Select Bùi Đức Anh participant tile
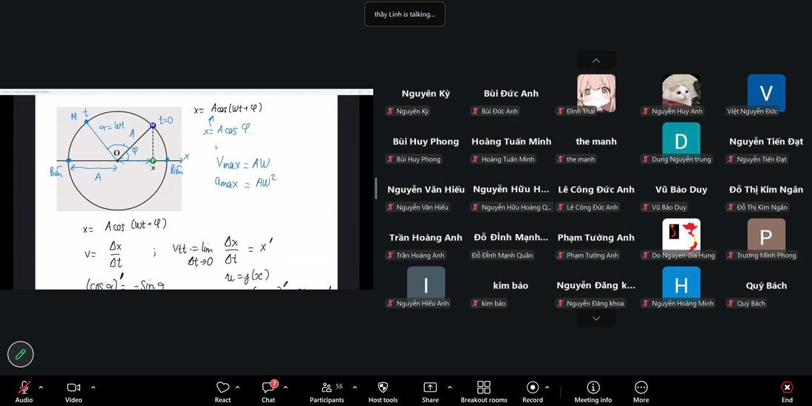The image size is (812, 406). click(x=511, y=94)
